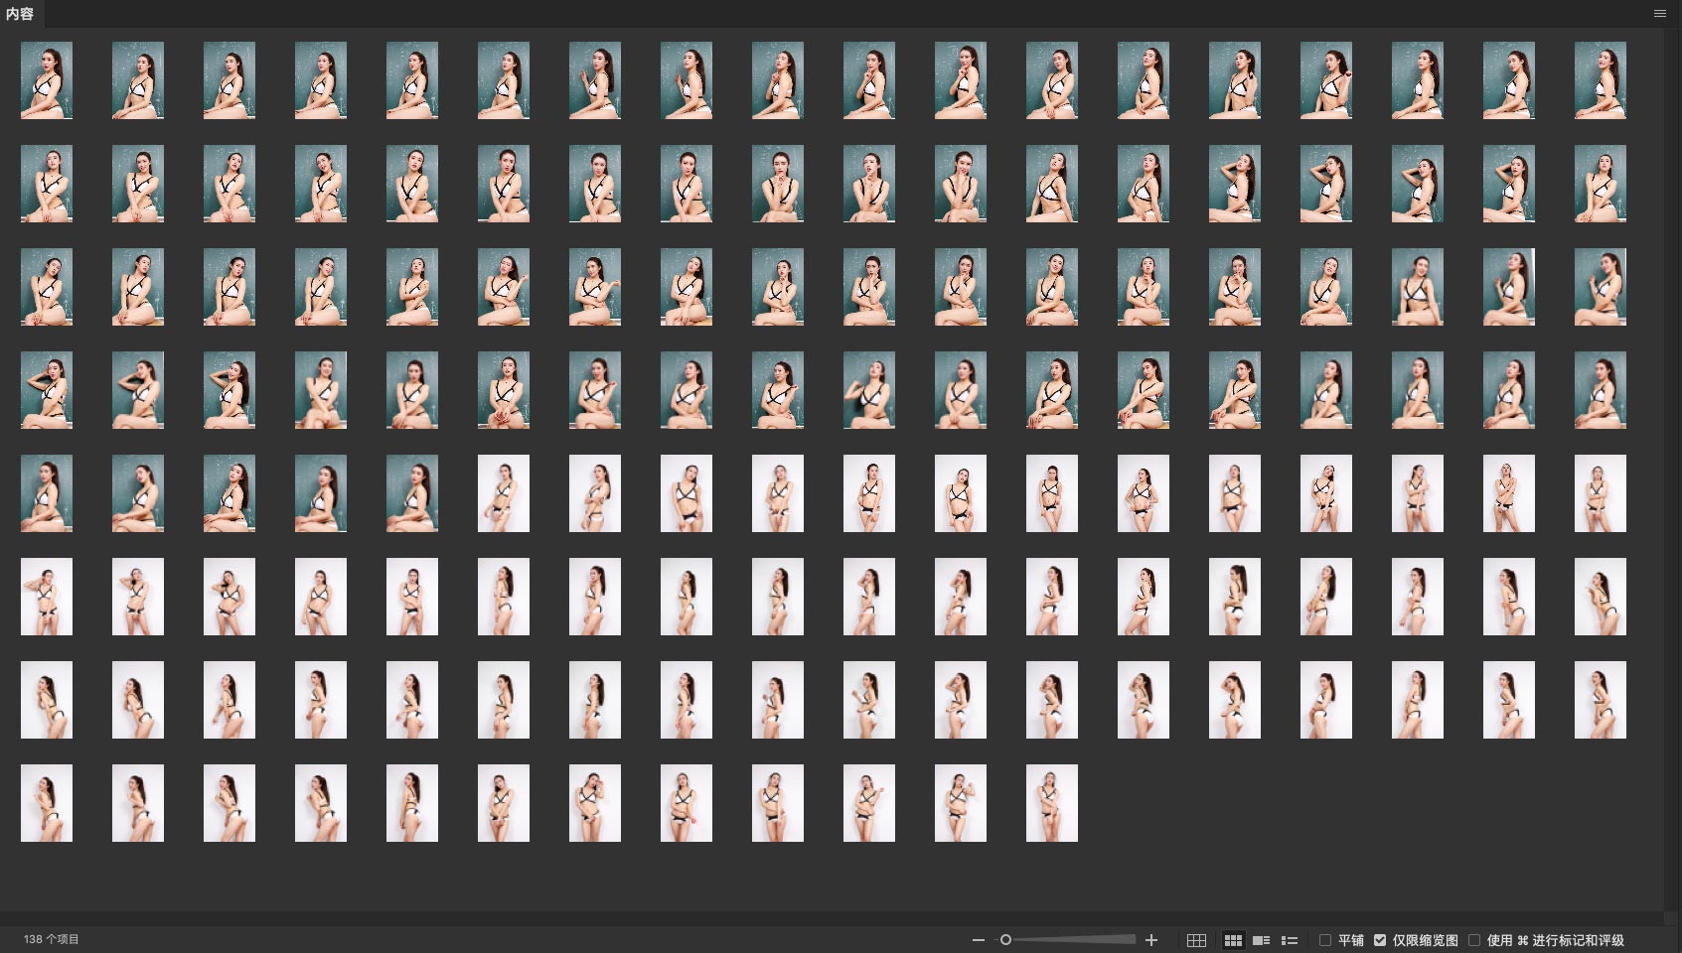Screen dimensions: 1682x953
Task: Select the first white-background photo thumbnail
Action: (503, 493)
